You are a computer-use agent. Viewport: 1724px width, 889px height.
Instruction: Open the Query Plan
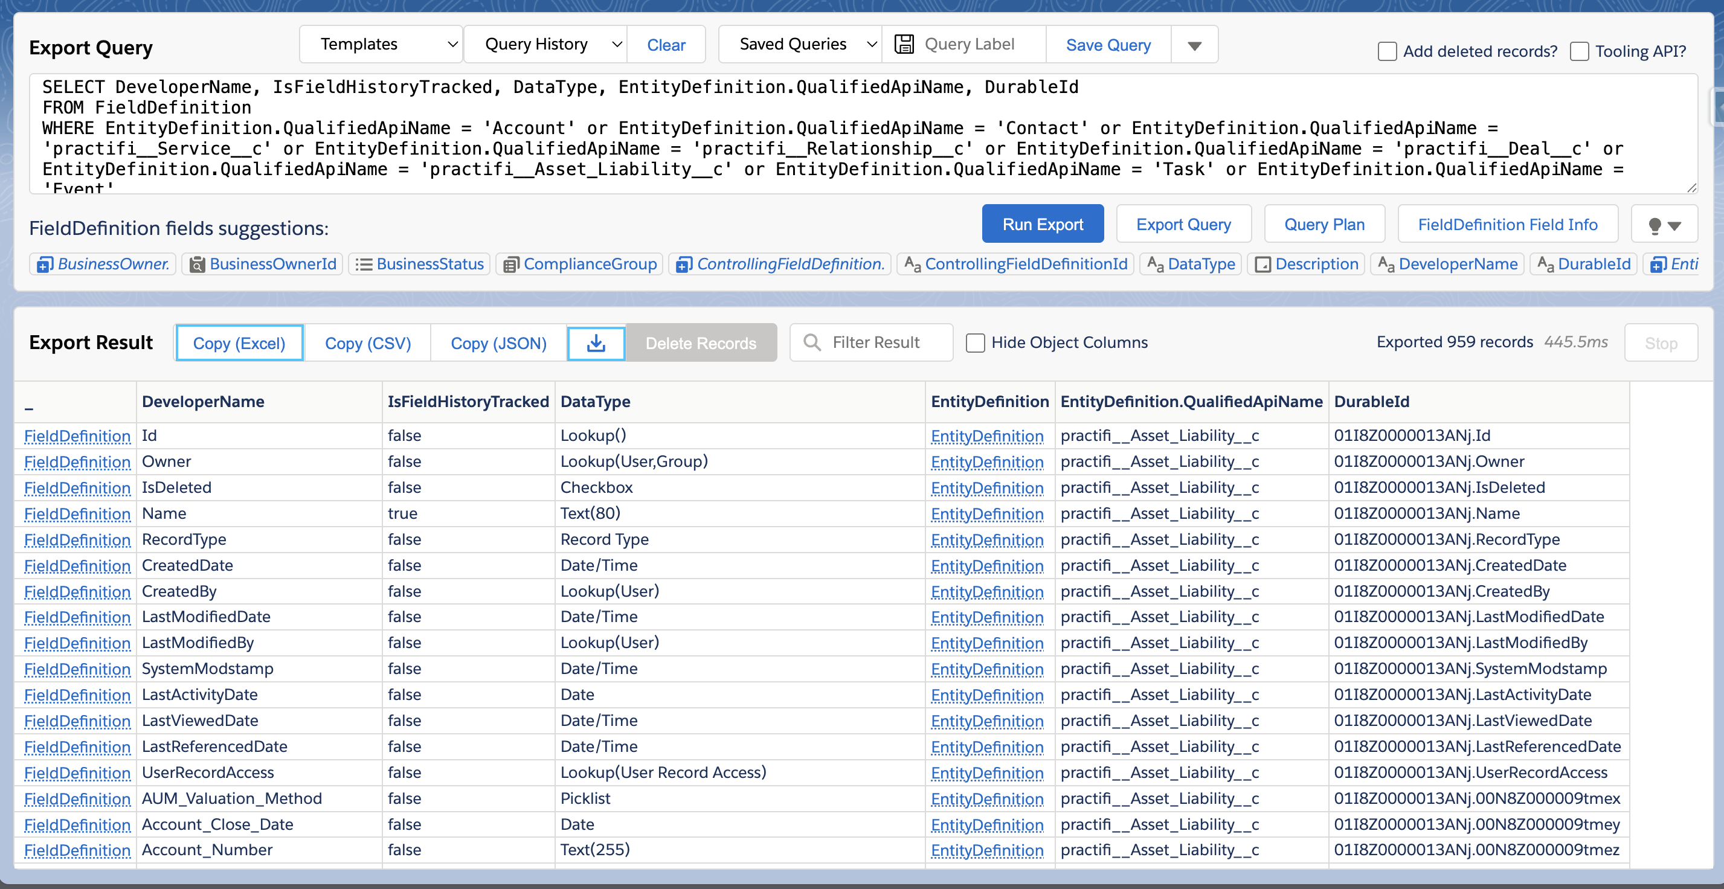coord(1324,224)
